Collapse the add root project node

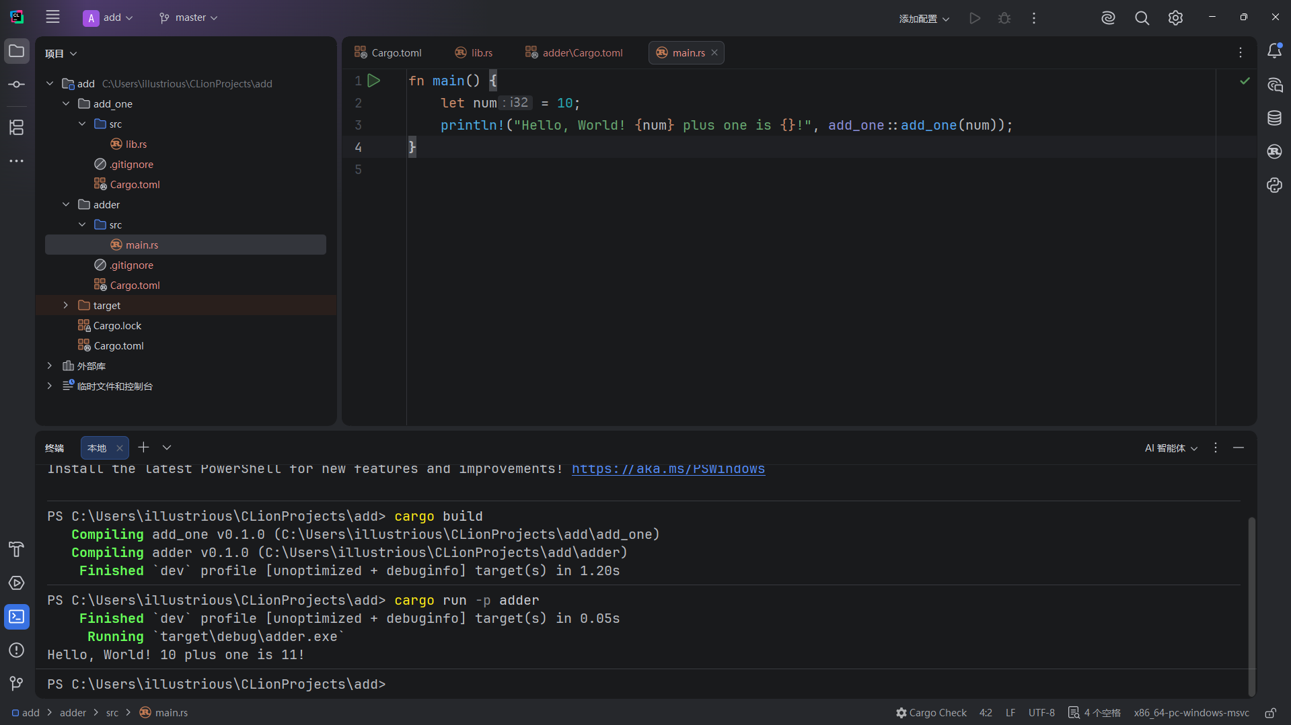50,83
